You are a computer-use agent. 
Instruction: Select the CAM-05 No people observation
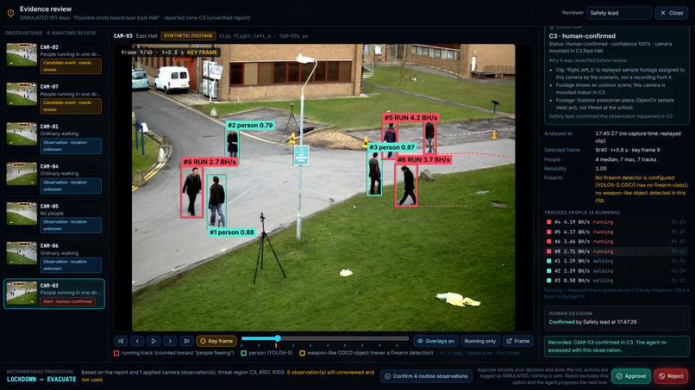click(x=53, y=217)
